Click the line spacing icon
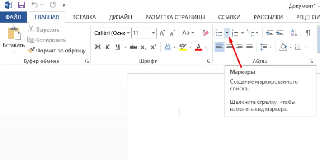This screenshot has height=160, width=320. (x=263, y=47)
